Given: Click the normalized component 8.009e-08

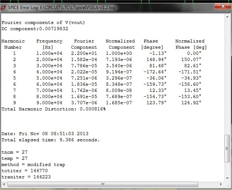Looking at the screenshot, I should (119, 90).
